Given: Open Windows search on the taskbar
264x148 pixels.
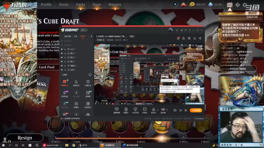Looking at the screenshot, I should [x=10, y=145].
